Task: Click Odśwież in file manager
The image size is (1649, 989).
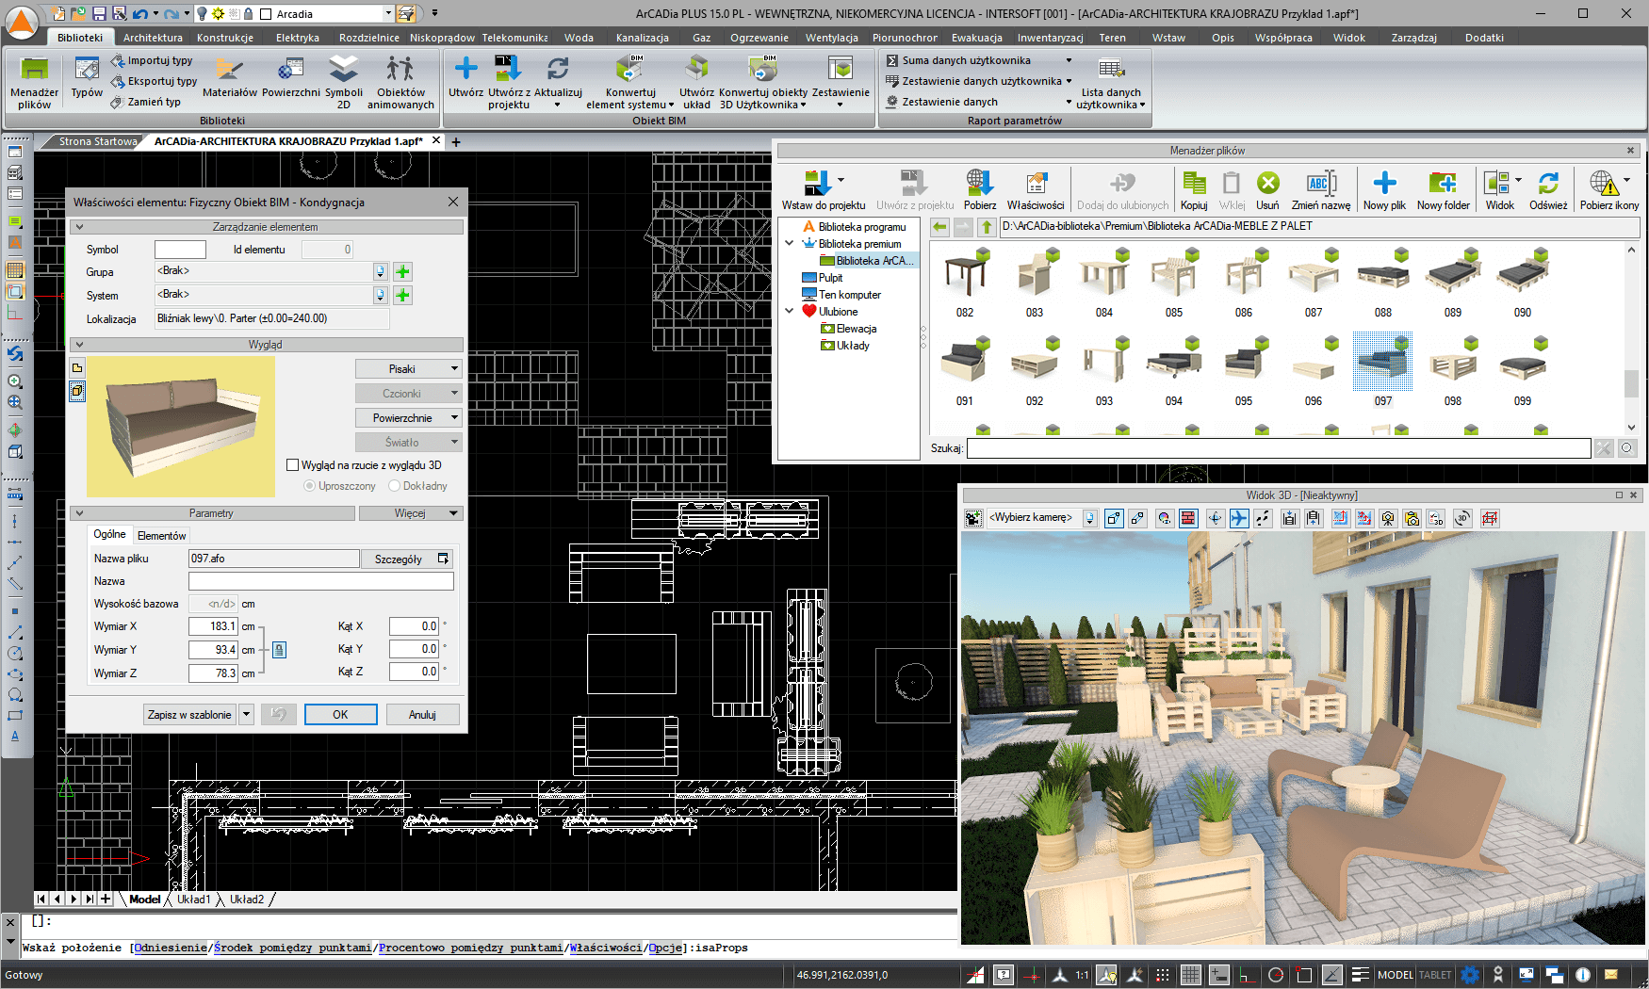Action: [1547, 189]
